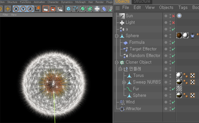
Task: Click Render to Picture Viewer icon
Action: [53, 9]
